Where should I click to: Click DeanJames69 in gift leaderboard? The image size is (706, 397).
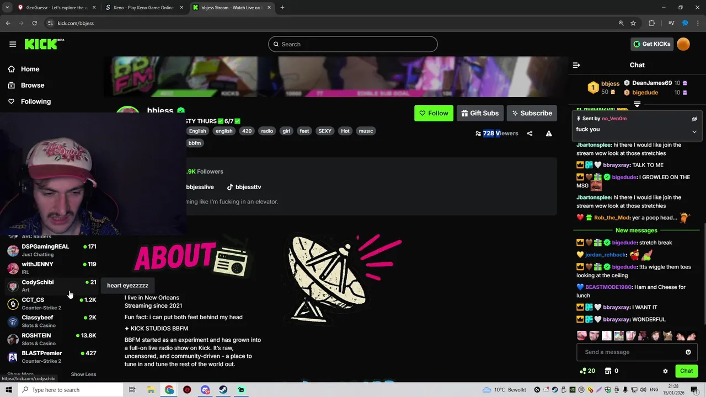click(652, 83)
